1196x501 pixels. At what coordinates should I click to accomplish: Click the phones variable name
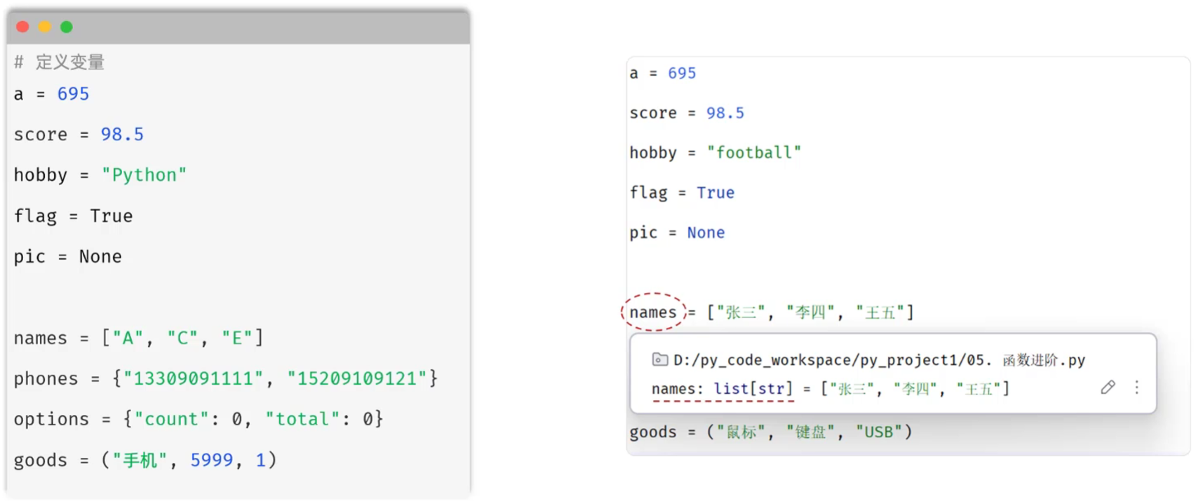click(46, 379)
